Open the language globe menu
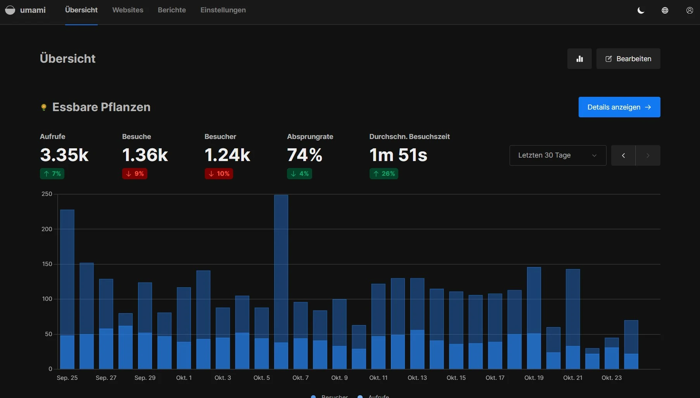Image resolution: width=700 pixels, height=398 pixels. point(665,10)
